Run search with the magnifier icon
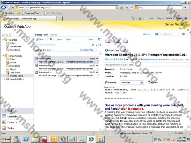The image size is (191, 143). pyautogui.click(x=93, y=45)
